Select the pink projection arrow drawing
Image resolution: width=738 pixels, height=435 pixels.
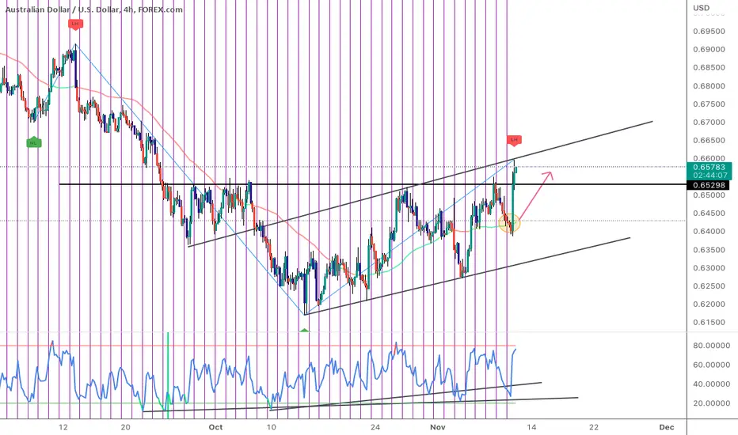[536, 195]
